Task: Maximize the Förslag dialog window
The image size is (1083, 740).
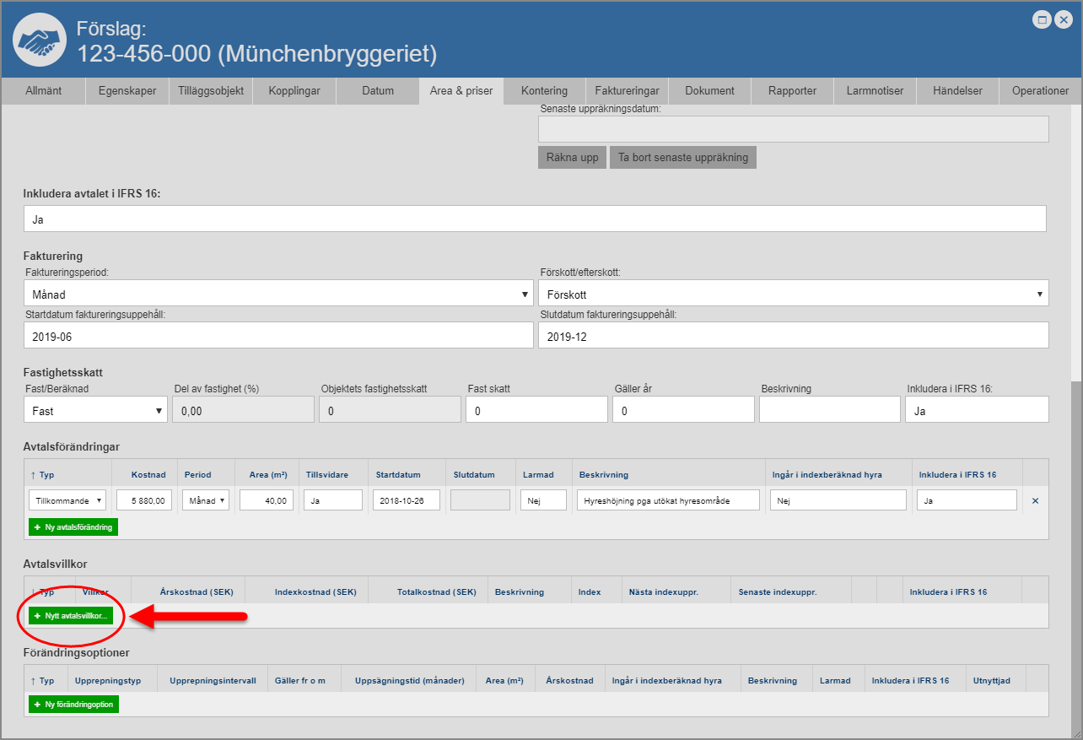Action: click(1042, 19)
